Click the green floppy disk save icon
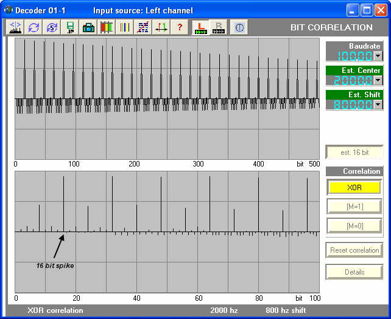Image resolution: width=391 pixels, height=319 pixels. coord(71,27)
